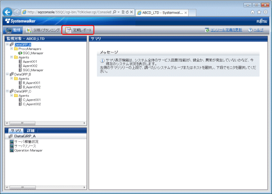
Task: Collapse the Agents folder under DataGRP_B
Action: [11, 78]
